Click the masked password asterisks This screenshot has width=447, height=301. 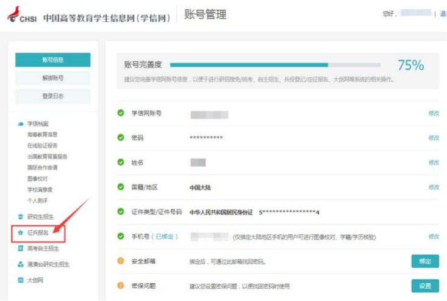click(x=206, y=138)
